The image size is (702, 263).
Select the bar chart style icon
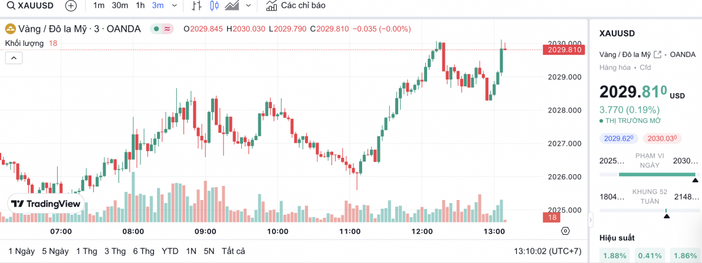point(196,6)
